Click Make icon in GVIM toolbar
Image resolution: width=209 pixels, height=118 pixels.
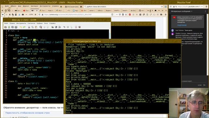coord(64,27)
